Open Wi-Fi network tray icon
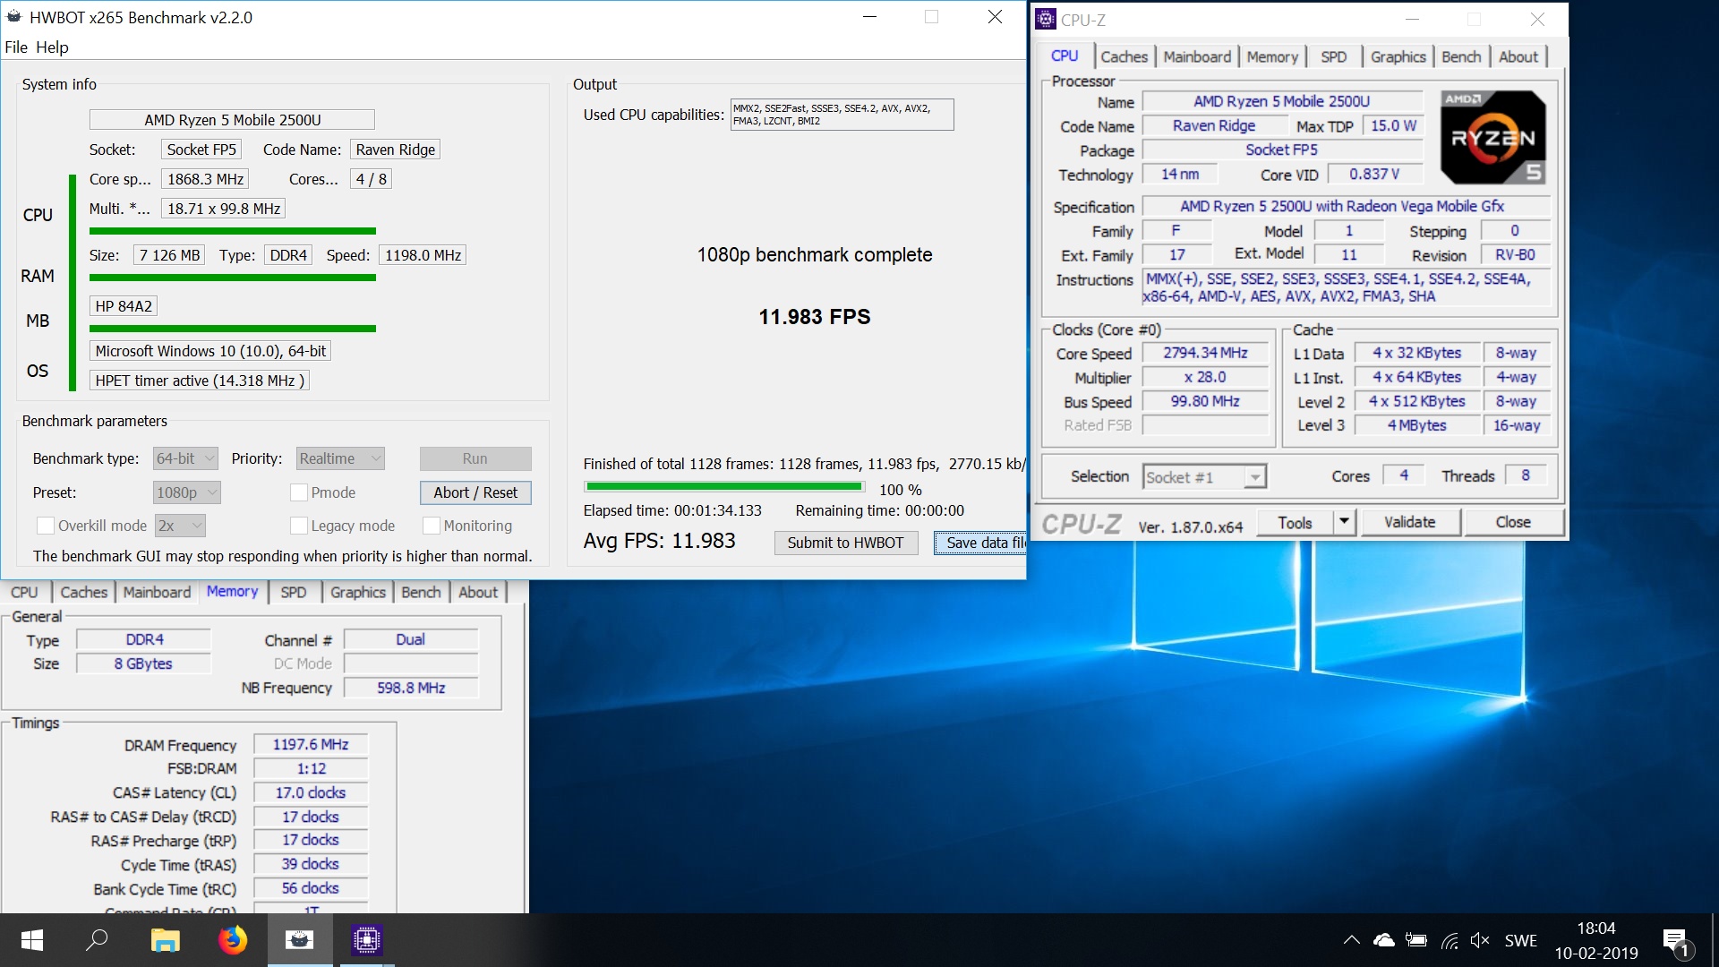1719x967 pixels. click(1449, 940)
